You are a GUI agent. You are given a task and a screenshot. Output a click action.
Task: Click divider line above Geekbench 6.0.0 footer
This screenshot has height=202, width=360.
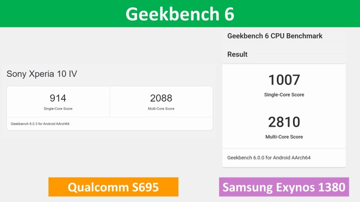click(x=284, y=149)
